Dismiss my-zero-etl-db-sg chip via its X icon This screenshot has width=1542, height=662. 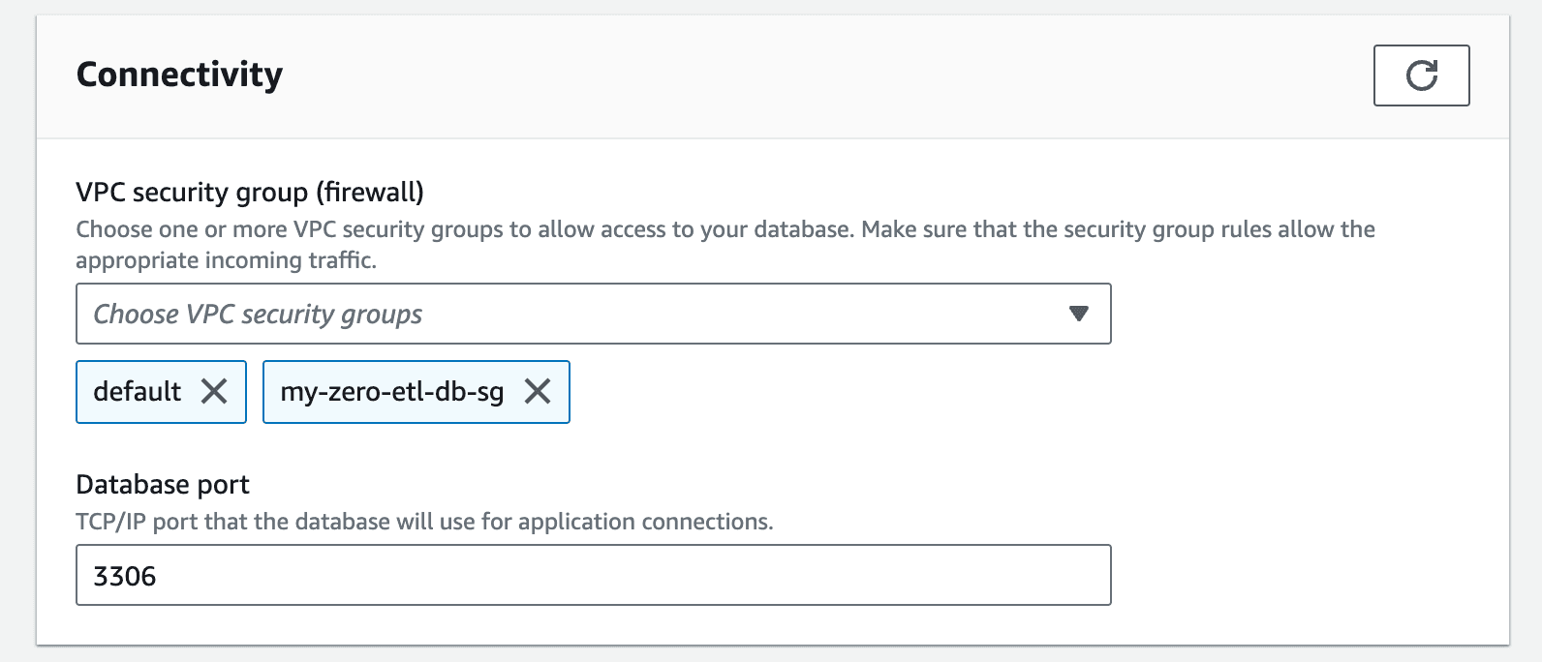pyautogui.click(x=538, y=391)
